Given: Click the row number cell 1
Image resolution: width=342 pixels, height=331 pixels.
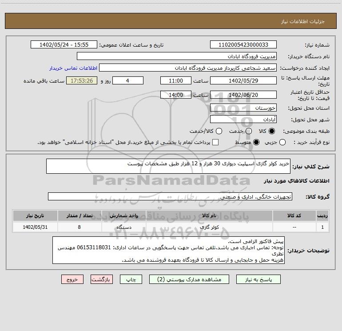Looking at the screenshot, I should click(x=322, y=227).
